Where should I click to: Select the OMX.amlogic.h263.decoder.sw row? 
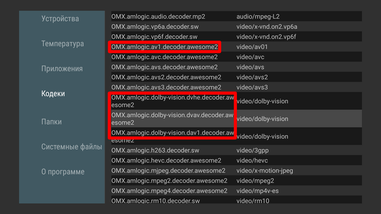click(155, 150)
